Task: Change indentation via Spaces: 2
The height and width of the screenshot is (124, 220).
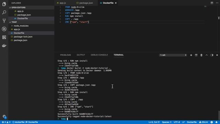Action: click(x=167, y=122)
